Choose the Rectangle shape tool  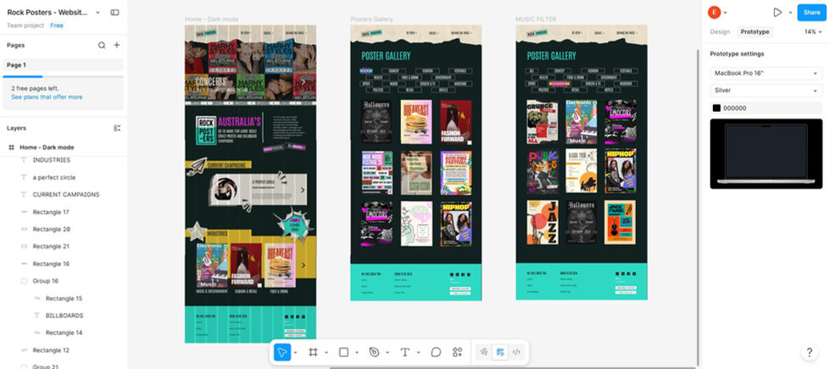click(x=343, y=352)
